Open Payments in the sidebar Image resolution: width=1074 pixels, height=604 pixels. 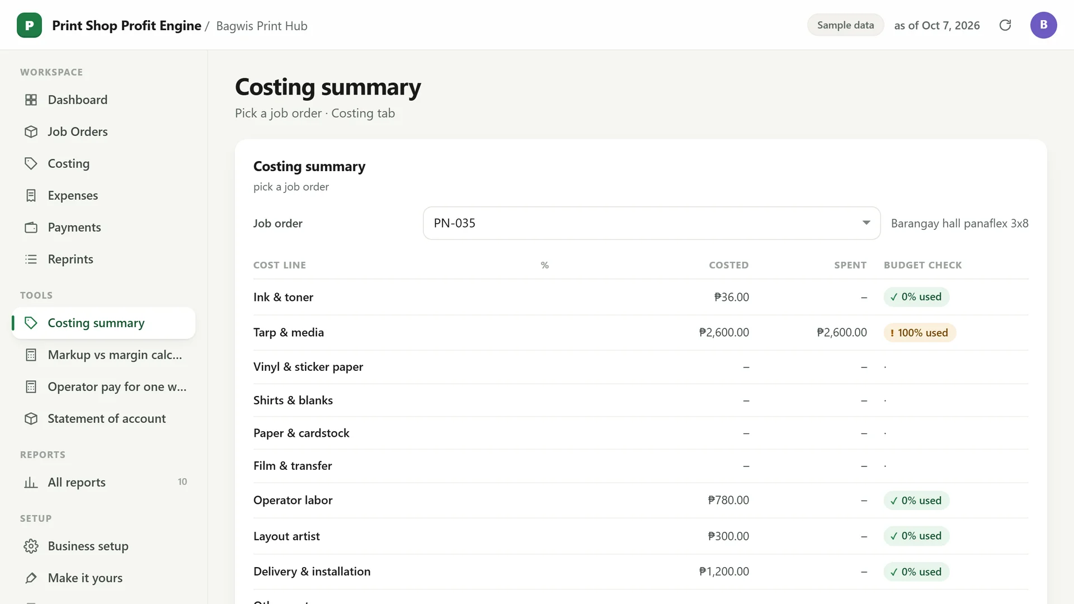click(x=103, y=227)
